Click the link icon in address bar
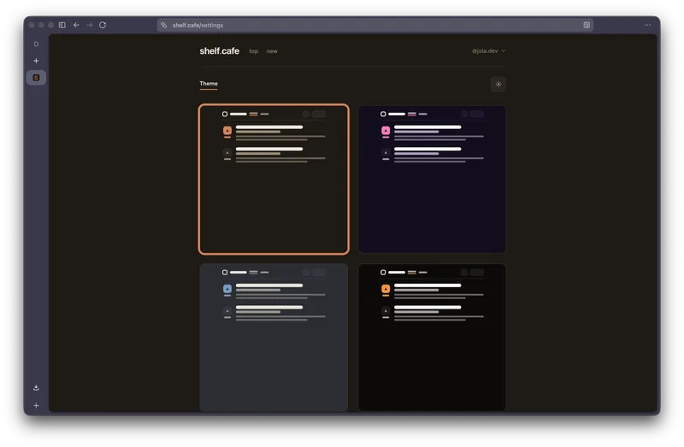 (163, 26)
